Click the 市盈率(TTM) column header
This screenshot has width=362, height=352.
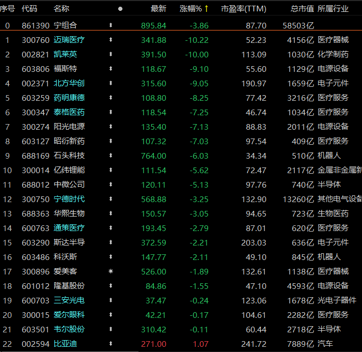tap(244, 9)
